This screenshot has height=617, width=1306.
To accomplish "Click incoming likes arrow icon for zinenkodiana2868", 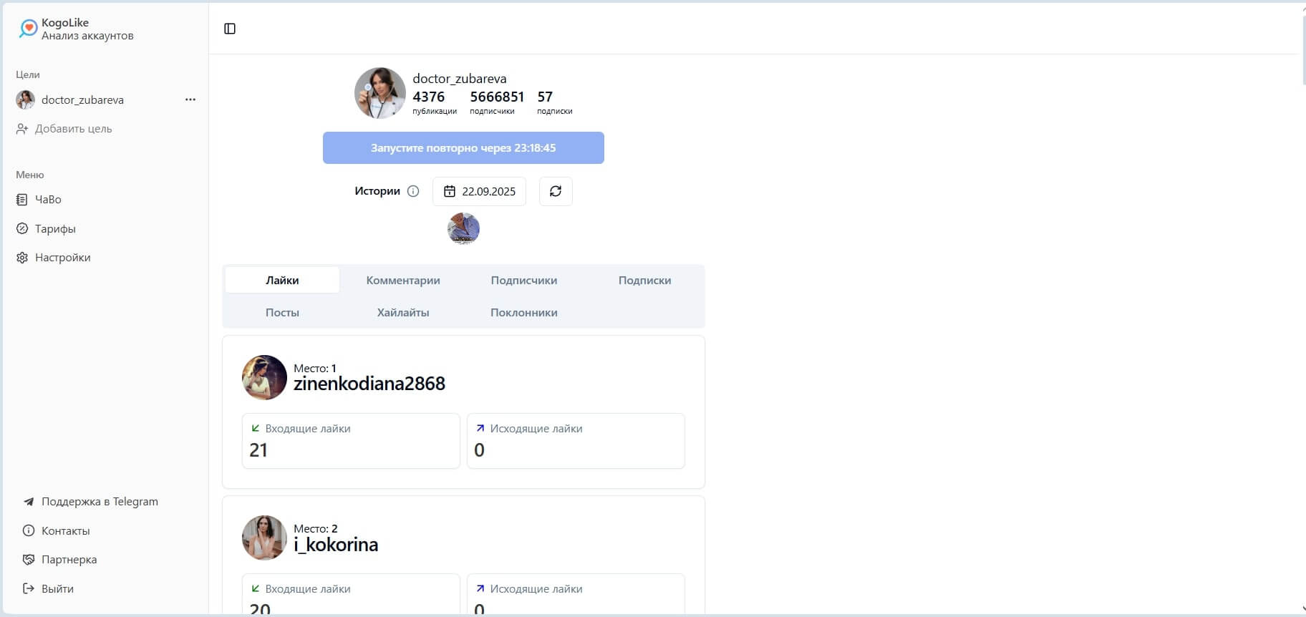I will (x=256, y=428).
